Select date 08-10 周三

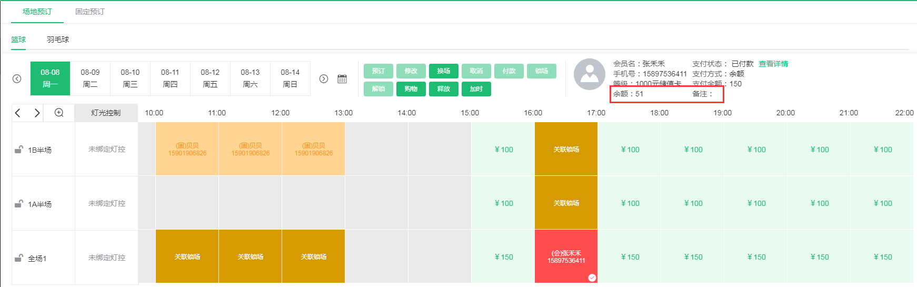[x=130, y=78]
